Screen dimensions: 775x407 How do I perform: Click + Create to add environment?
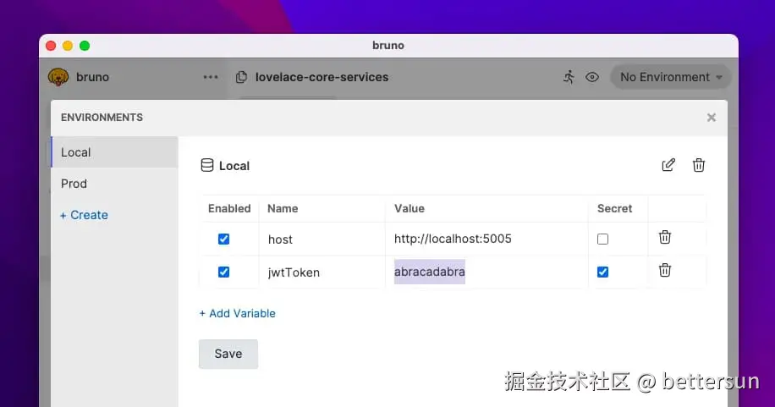point(84,215)
